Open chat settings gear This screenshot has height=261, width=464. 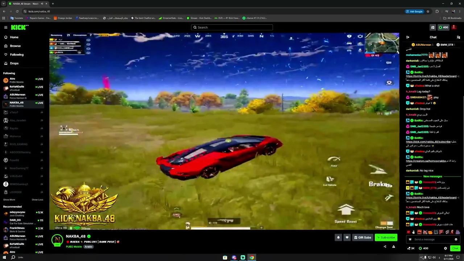click(x=446, y=248)
